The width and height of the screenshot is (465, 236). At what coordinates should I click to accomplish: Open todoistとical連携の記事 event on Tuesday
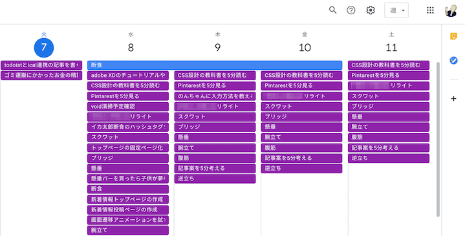(41, 65)
